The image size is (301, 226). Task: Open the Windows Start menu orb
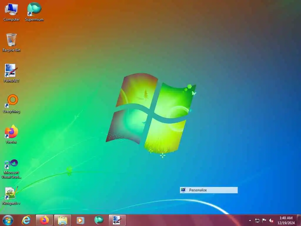pyautogui.click(x=8, y=220)
